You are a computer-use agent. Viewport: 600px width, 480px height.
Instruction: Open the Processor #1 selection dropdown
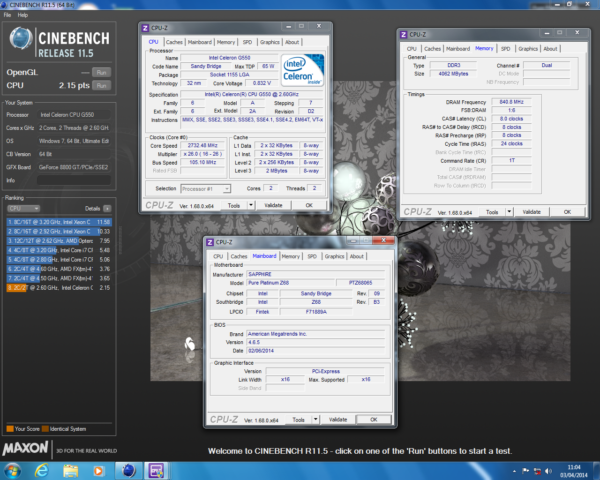(x=206, y=189)
